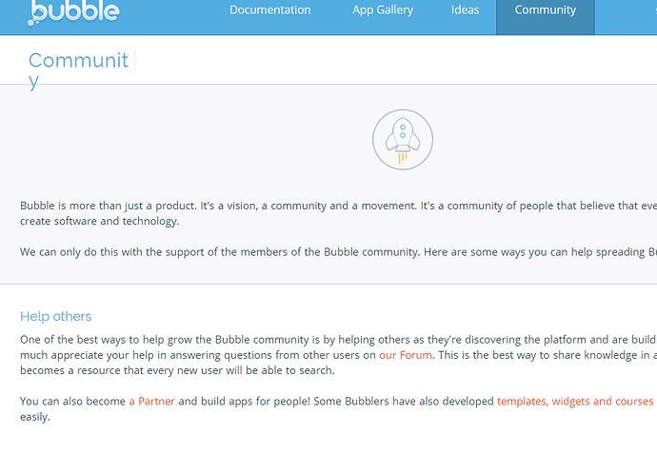The image size is (657, 454).
Task: Go to the App Gallery page
Action: 383,10
